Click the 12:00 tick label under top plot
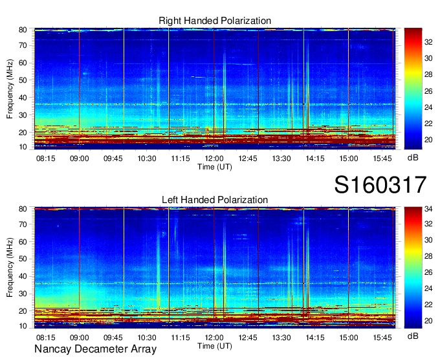Viewport: 440px width, 357px height. (x=214, y=158)
